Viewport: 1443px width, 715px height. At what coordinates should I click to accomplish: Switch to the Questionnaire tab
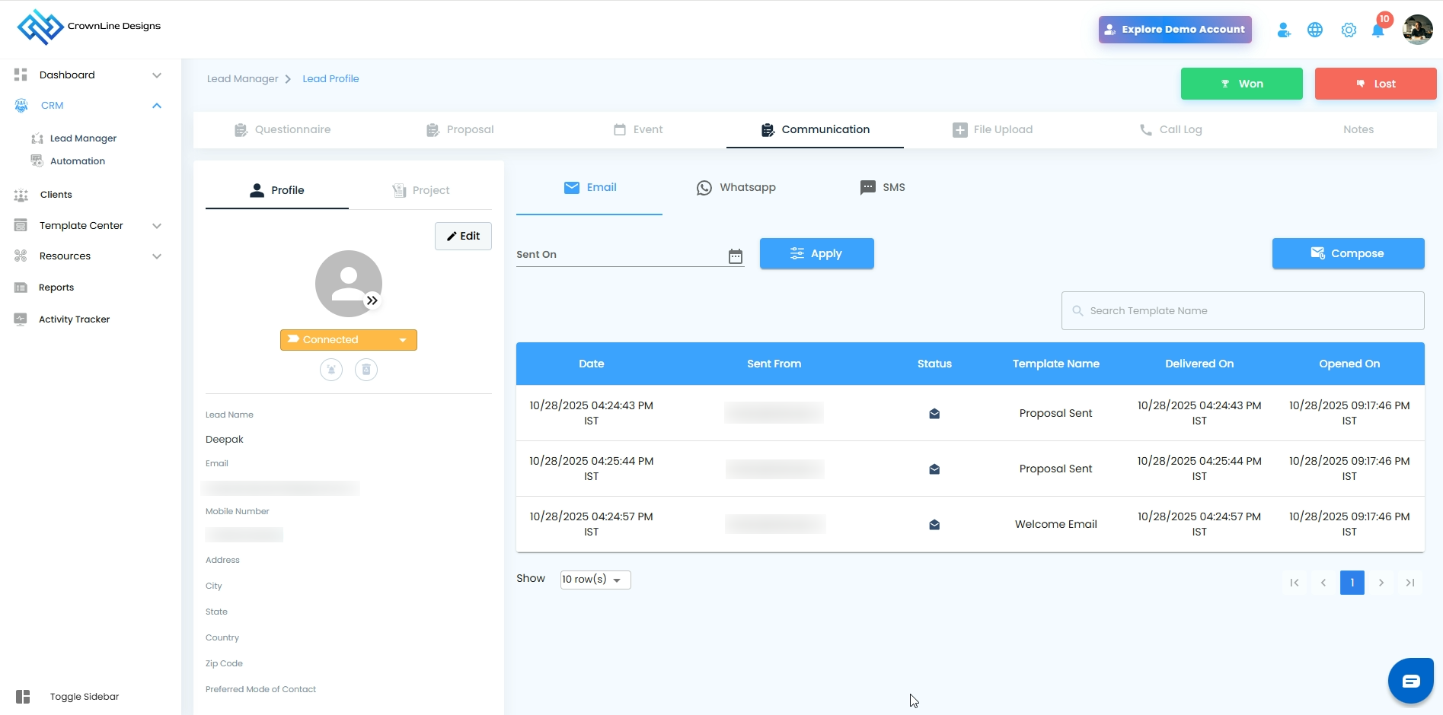pyautogui.click(x=283, y=130)
